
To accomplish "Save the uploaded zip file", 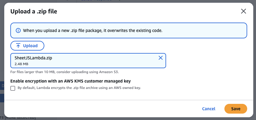I will pos(236,109).
